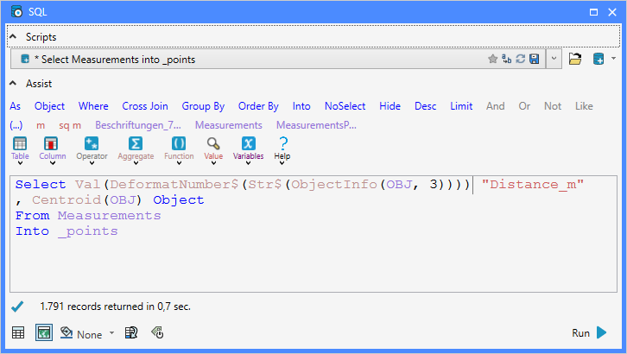Image resolution: width=627 pixels, height=354 pixels.
Task: Click the Not operator link
Action: coord(553,106)
